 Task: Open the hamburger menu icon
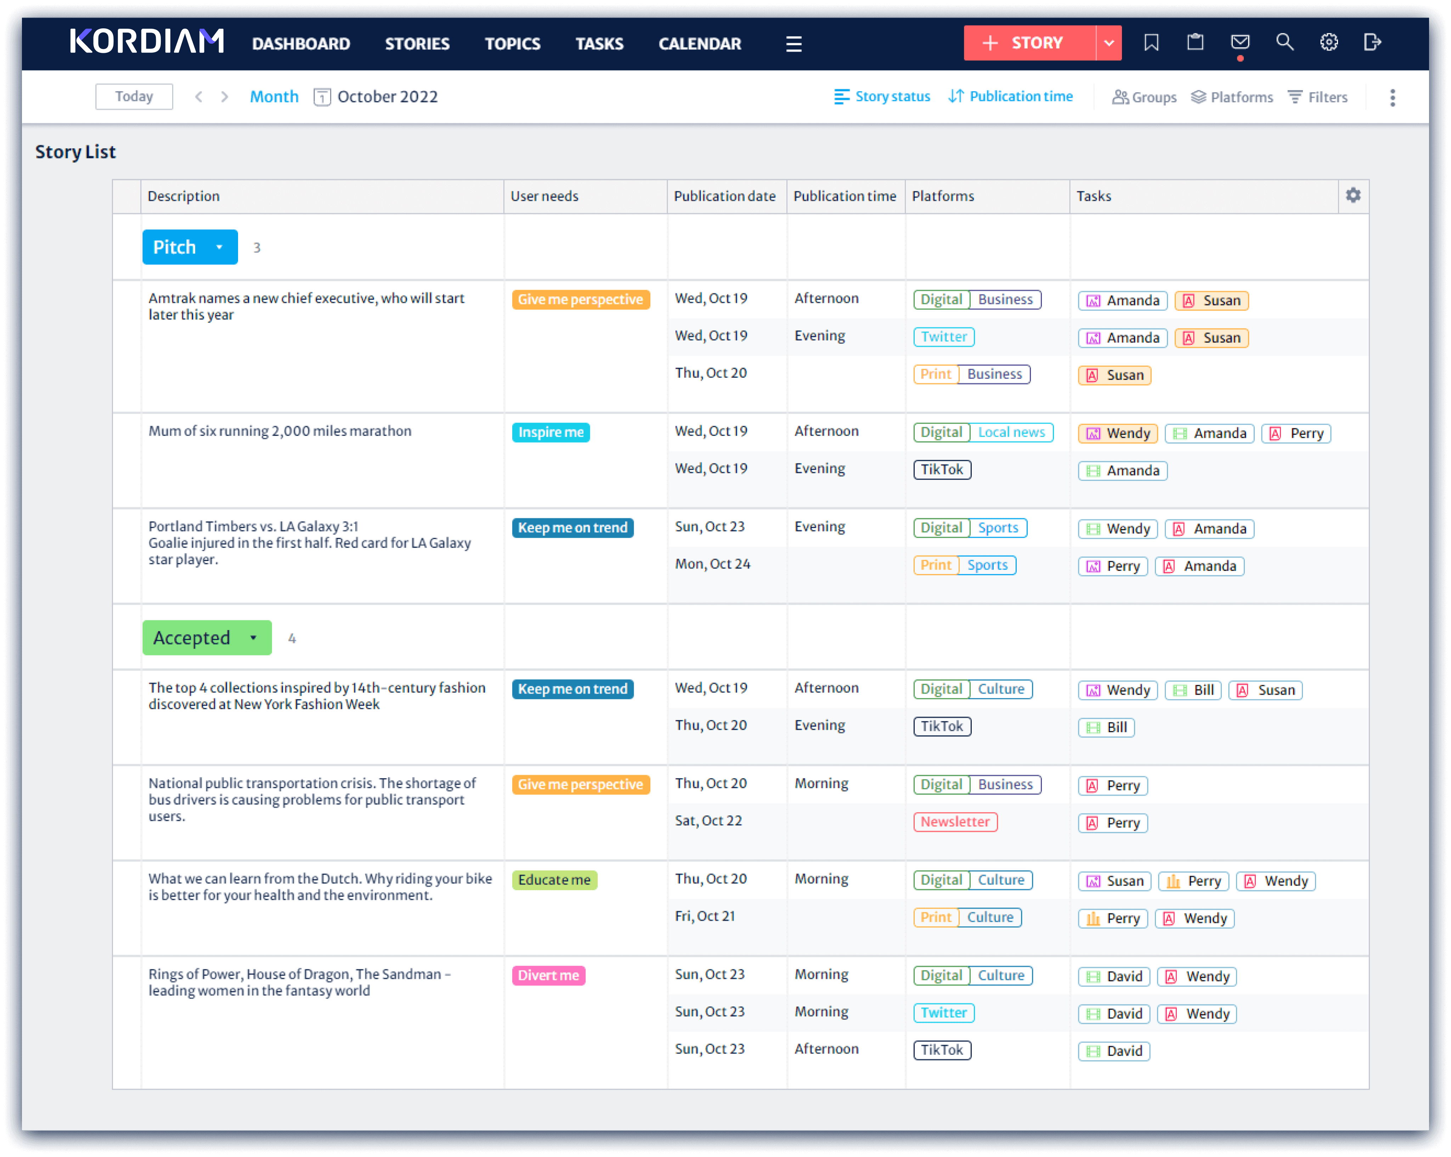pyautogui.click(x=794, y=44)
